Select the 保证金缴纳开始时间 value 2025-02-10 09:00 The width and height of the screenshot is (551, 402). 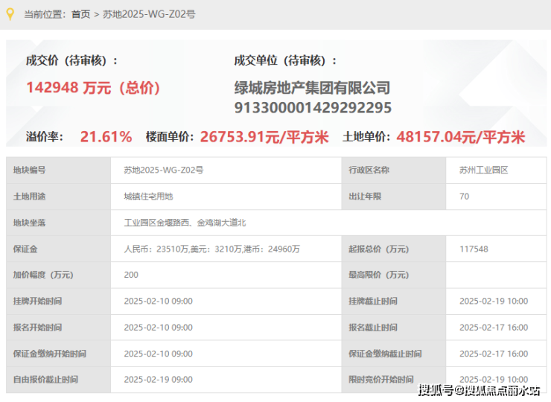(158, 354)
